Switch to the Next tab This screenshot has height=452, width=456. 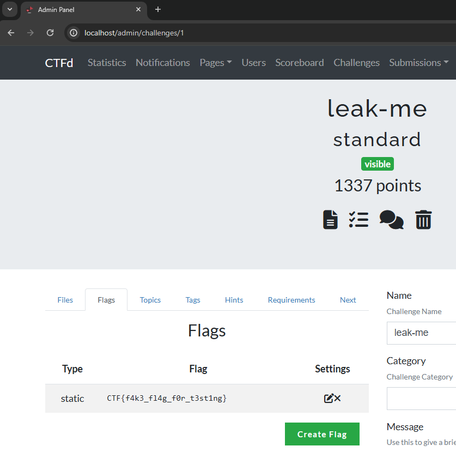(x=348, y=300)
